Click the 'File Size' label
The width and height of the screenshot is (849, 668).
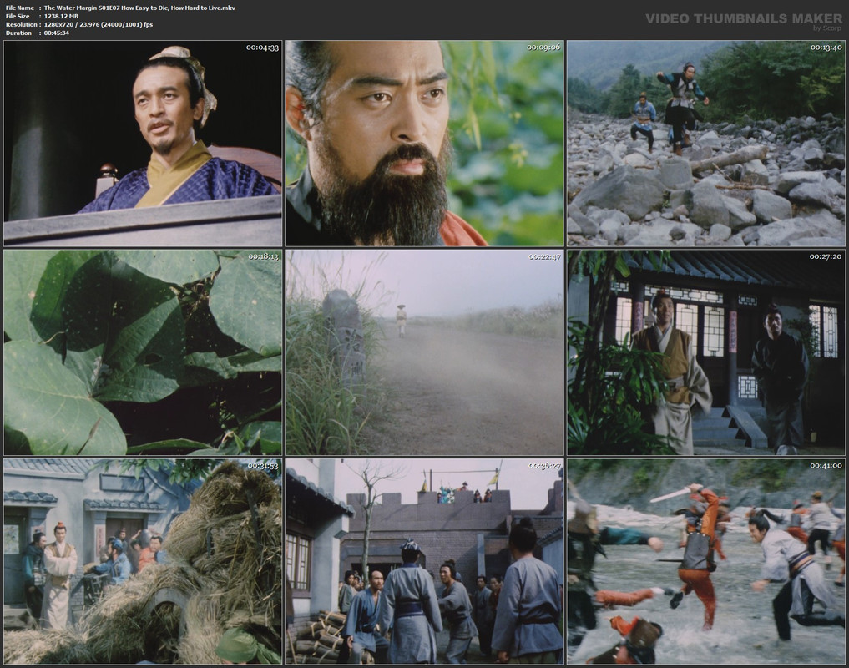click(x=18, y=16)
